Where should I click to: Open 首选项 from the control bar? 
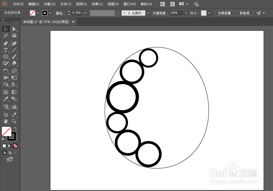[244, 13]
